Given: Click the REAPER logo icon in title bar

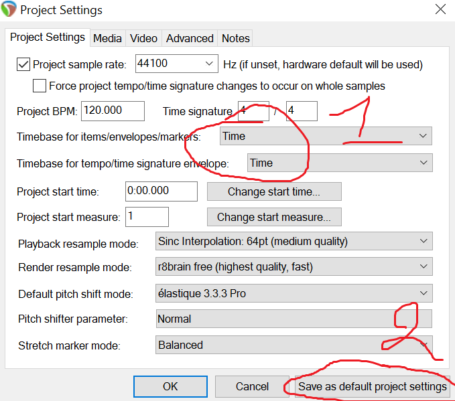Looking at the screenshot, I should click(x=9, y=11).
